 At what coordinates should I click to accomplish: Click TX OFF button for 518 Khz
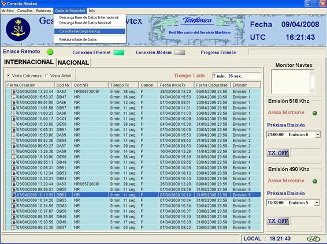(278, 153)
